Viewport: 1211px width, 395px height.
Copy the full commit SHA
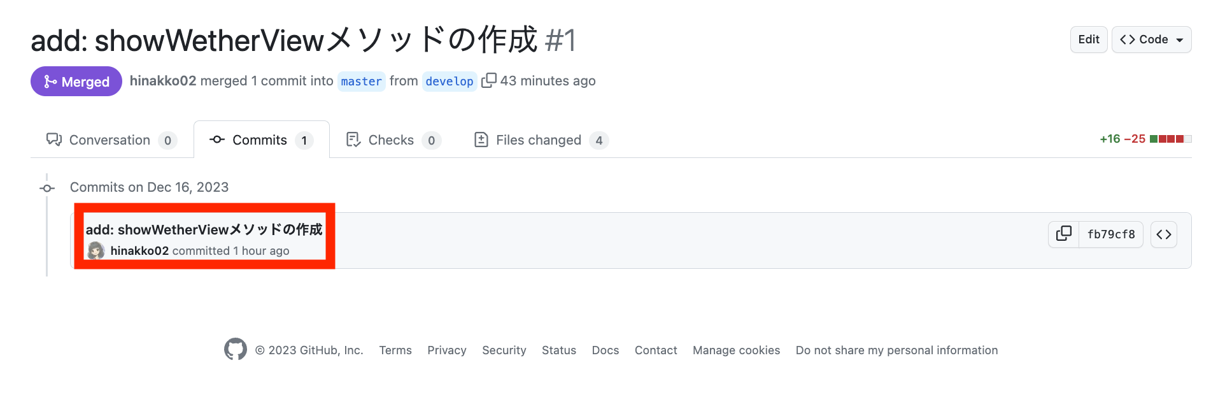(1063, 234)
